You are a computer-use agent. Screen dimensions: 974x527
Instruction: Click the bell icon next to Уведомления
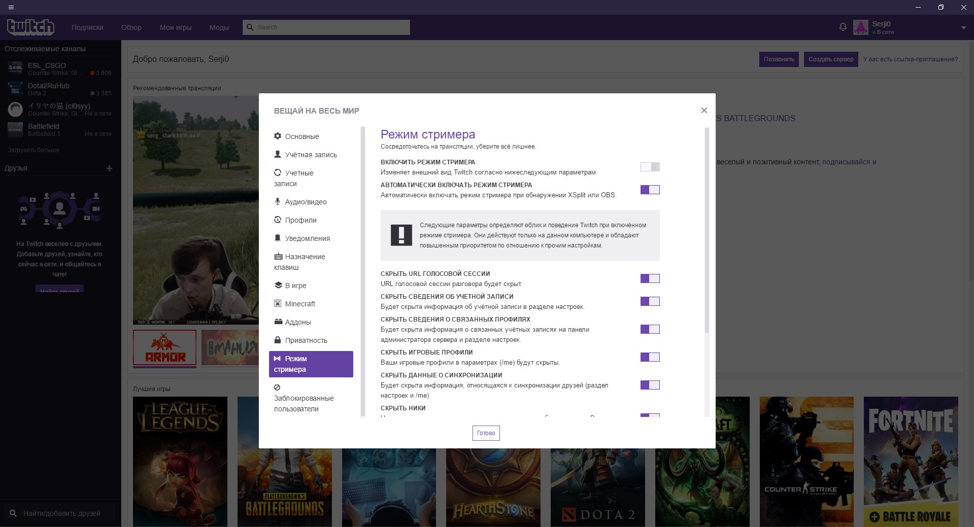click(278, 238)
